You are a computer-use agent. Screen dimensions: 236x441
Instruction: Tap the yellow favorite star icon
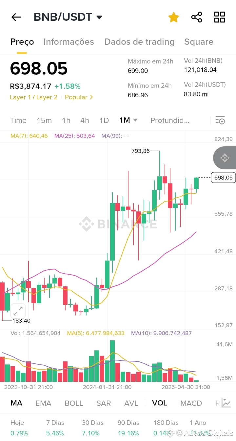pos(173,17)
